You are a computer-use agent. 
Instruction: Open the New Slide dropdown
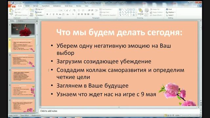31,15
